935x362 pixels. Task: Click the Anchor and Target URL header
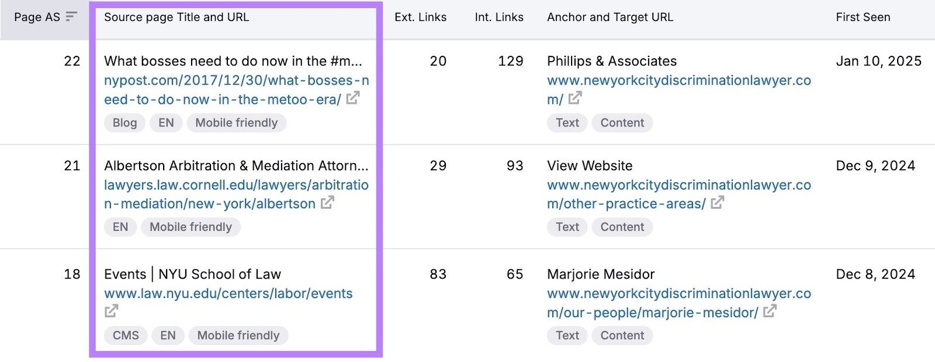click(x=610, y=17)
